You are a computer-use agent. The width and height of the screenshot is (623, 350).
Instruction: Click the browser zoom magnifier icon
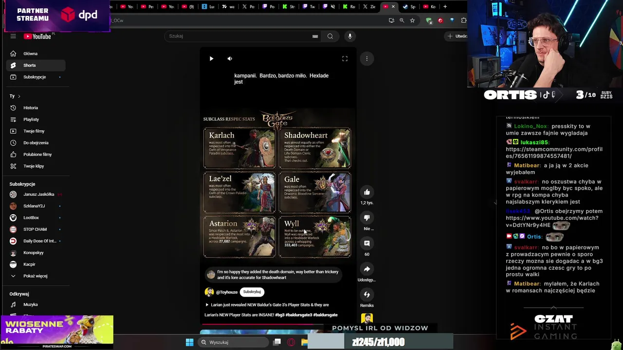402,20
